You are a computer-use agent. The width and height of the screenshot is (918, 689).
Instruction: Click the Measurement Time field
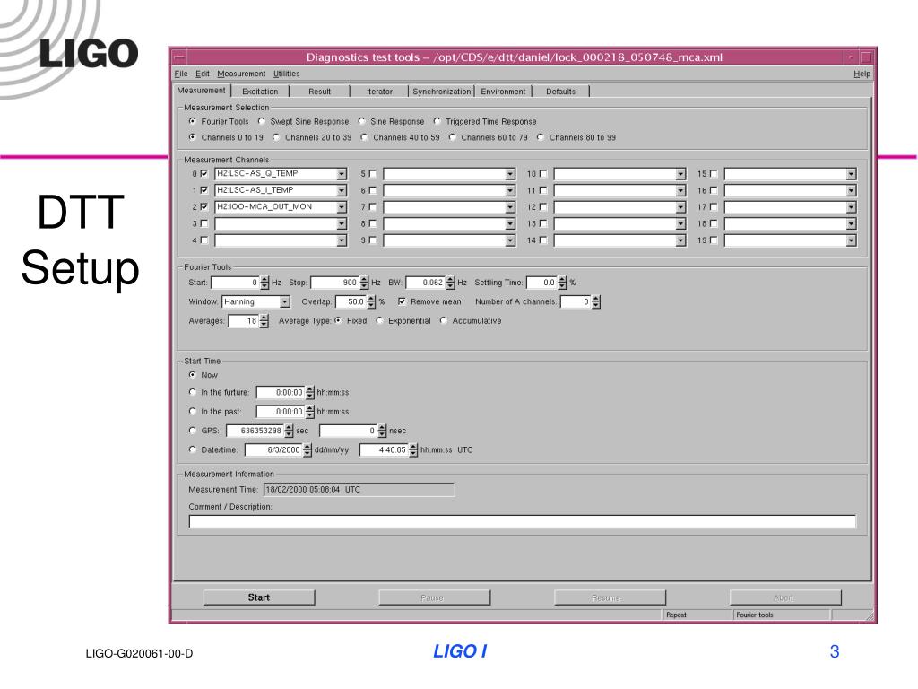click(359, 489)
